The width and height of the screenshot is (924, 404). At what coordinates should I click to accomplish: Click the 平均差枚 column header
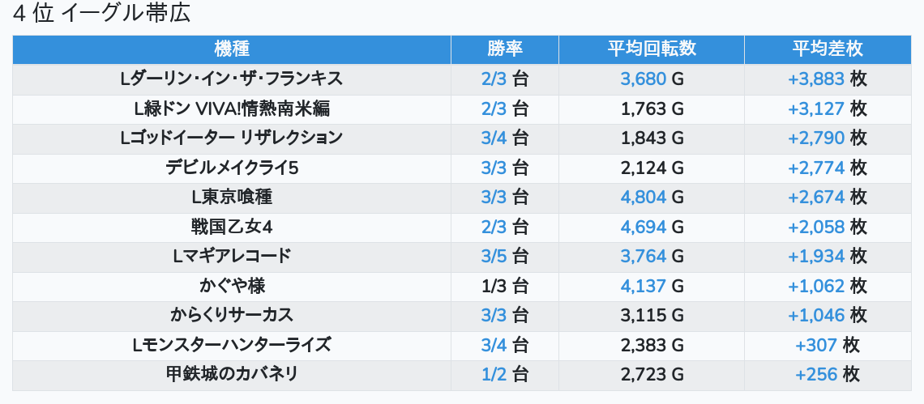pos(828,49)
